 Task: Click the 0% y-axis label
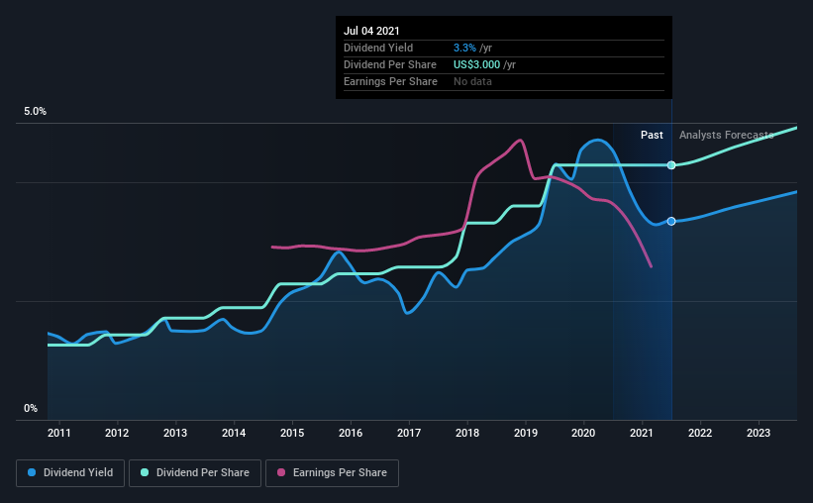pos(31,409)
